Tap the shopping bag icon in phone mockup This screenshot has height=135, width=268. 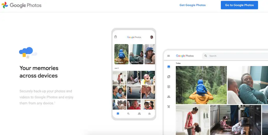(115, 37)
